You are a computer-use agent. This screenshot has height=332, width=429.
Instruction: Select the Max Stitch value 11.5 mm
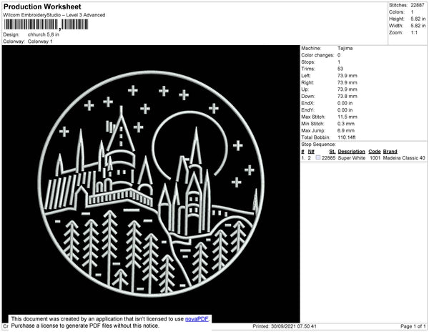point(347,117)
